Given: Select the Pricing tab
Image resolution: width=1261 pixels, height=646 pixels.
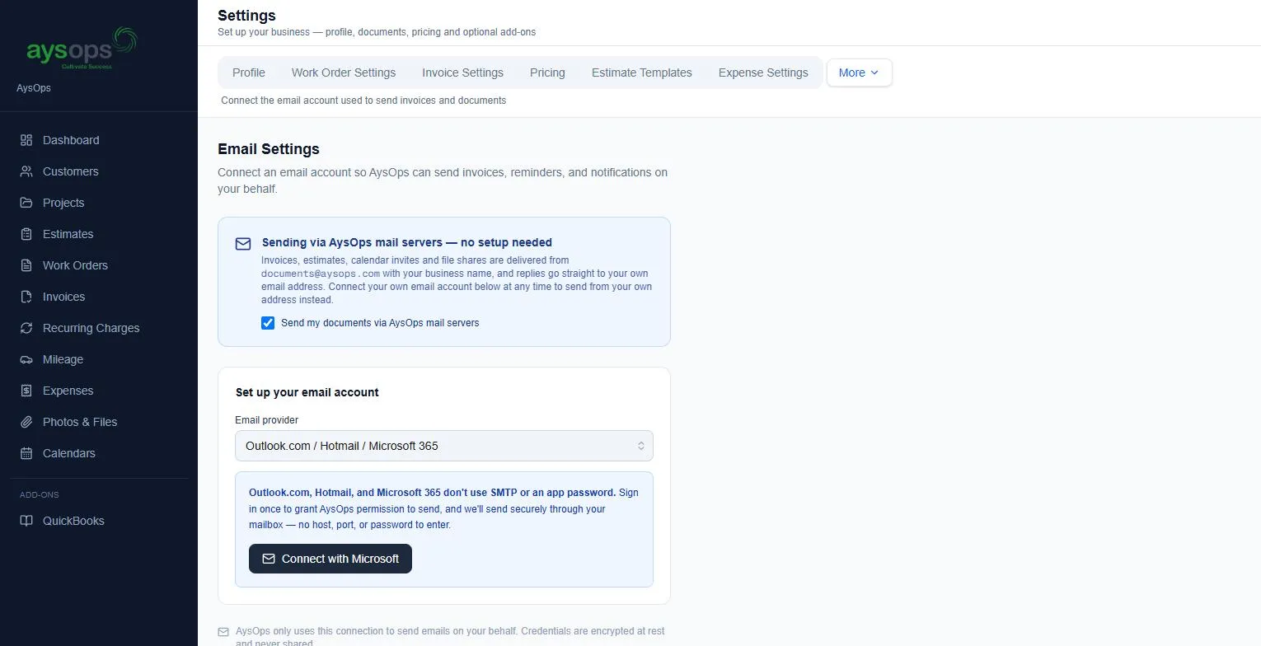Looking at the screenshot, I should [x=547, y=73].
